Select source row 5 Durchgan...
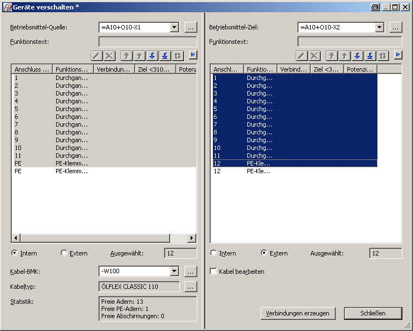Viewport: 413px width, 331px height. pos(105,109)
